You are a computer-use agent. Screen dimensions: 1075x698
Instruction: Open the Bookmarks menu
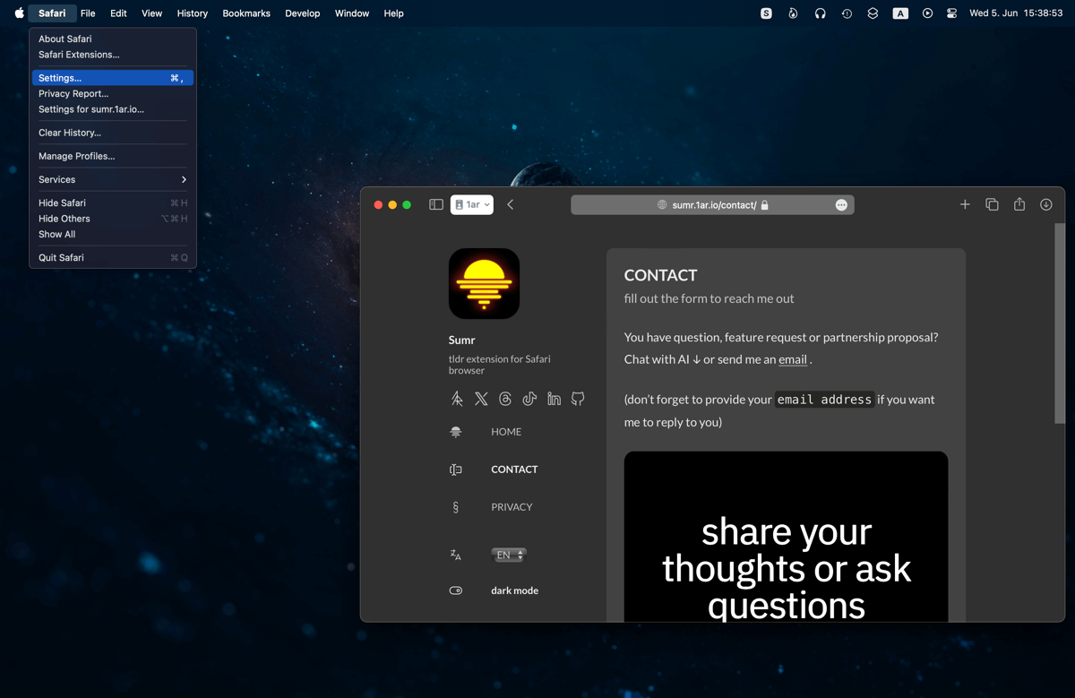click(246, 13)
